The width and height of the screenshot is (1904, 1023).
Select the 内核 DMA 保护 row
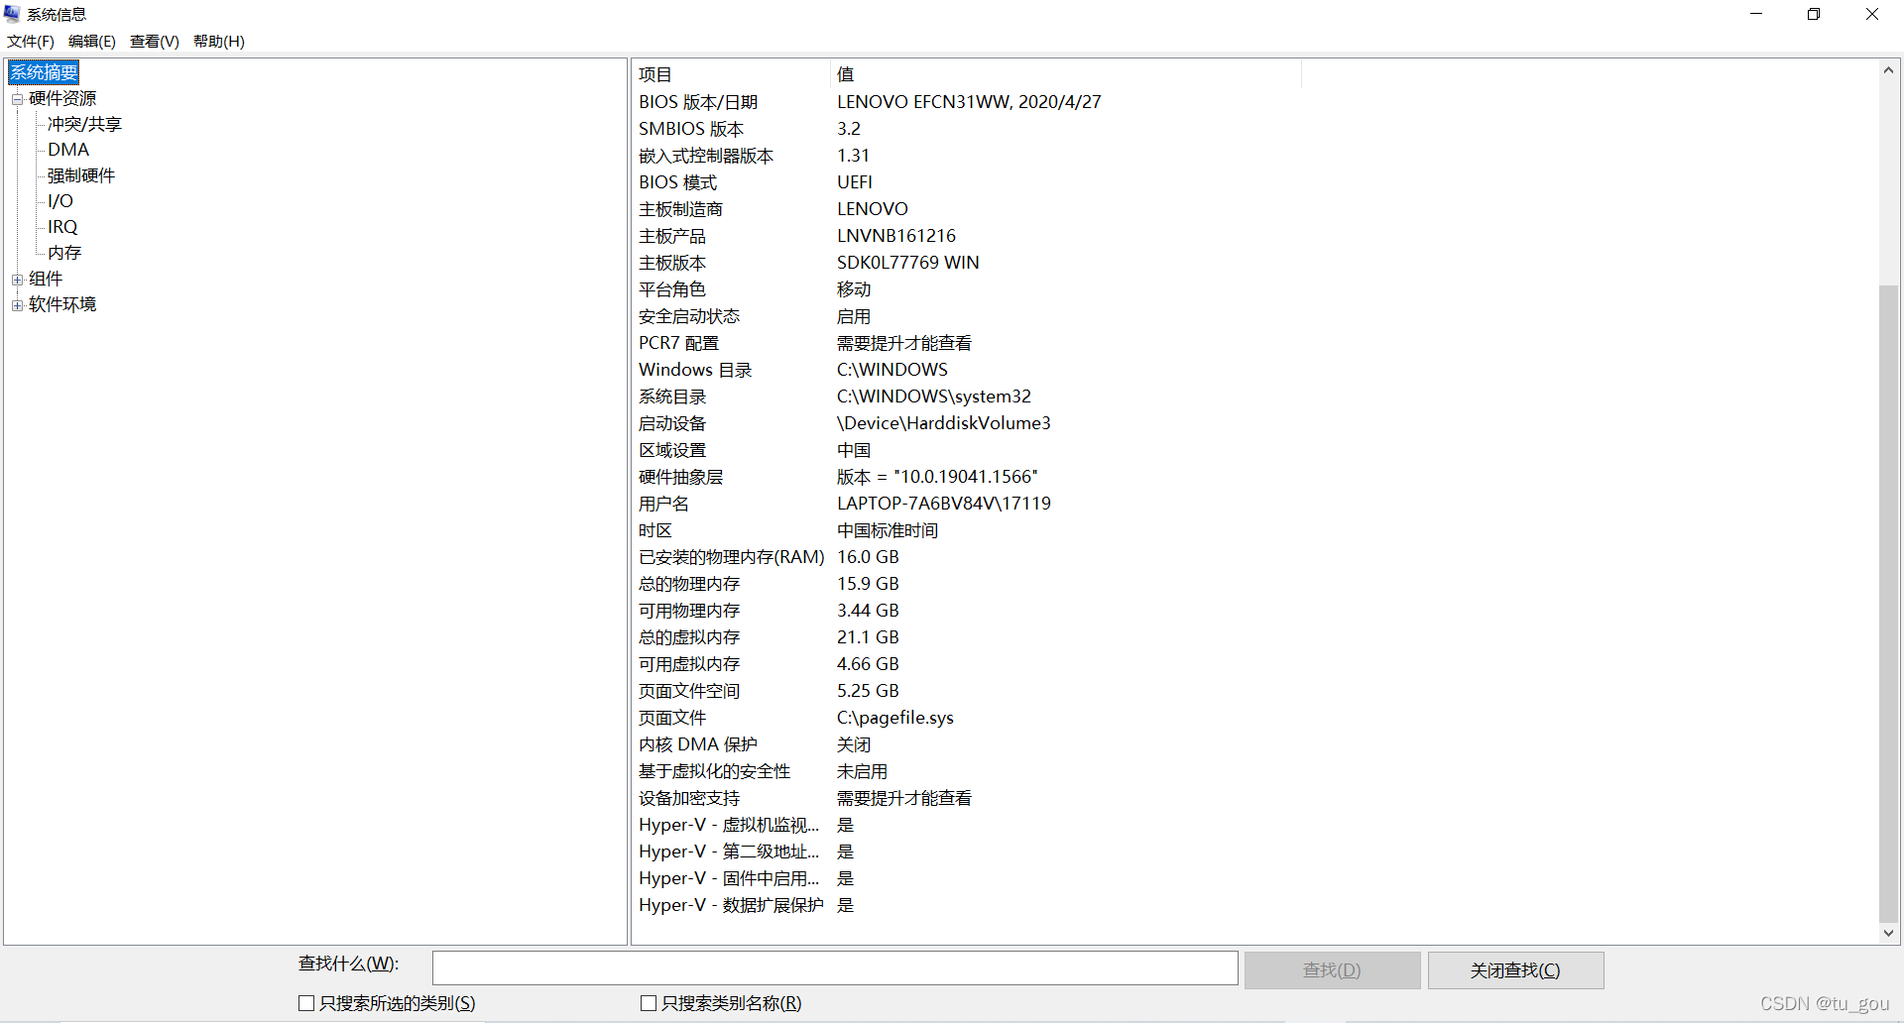tap(967, 744)
